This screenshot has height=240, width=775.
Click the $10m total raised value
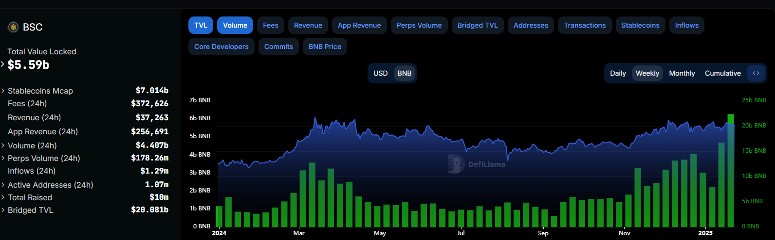pos(159,197)
